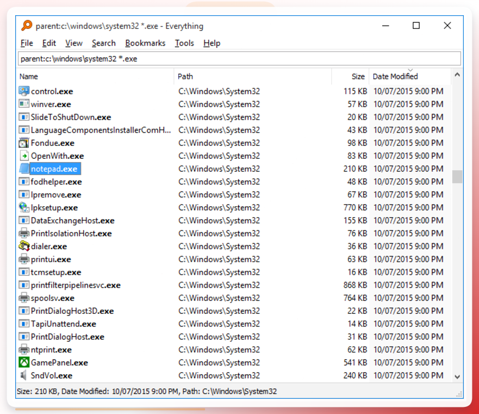Screen dimensions: 479x414
Task: Click the vertical scrollbar thumb
Action: 457,177
